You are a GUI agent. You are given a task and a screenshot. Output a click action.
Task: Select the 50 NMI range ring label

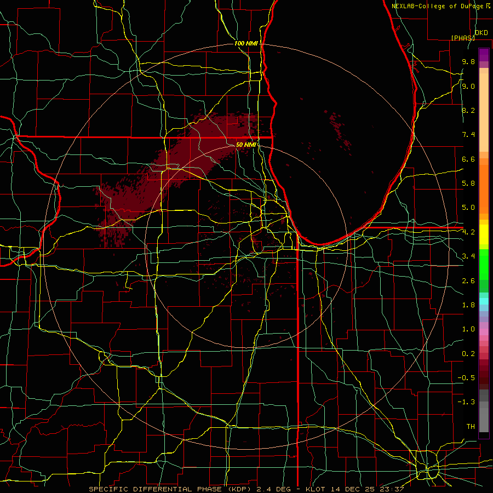246,145
